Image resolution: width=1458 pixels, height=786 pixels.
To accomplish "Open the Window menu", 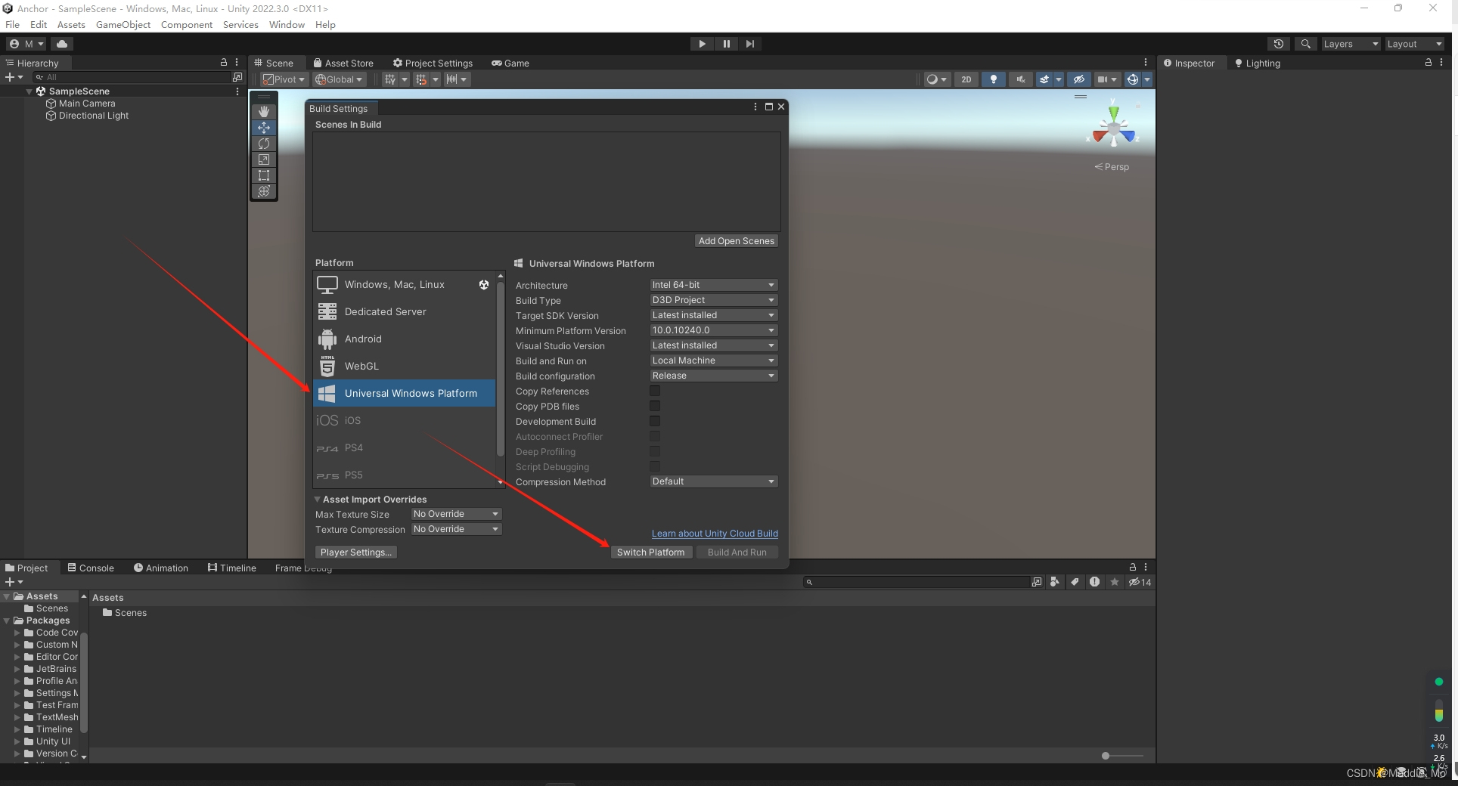I will tap(287, 25).
